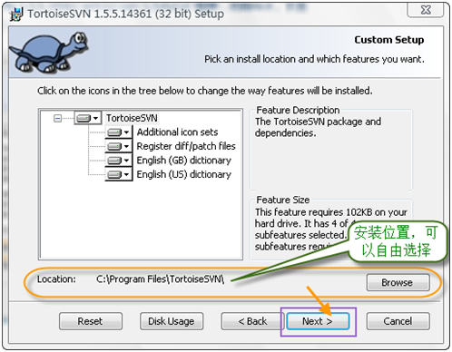Open install options for Register diff/patch files
The image size is (452, 352).
pyautogui.click(x=119, y=146)
